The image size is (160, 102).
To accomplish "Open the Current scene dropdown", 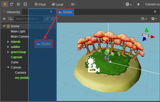I will 152,4.
